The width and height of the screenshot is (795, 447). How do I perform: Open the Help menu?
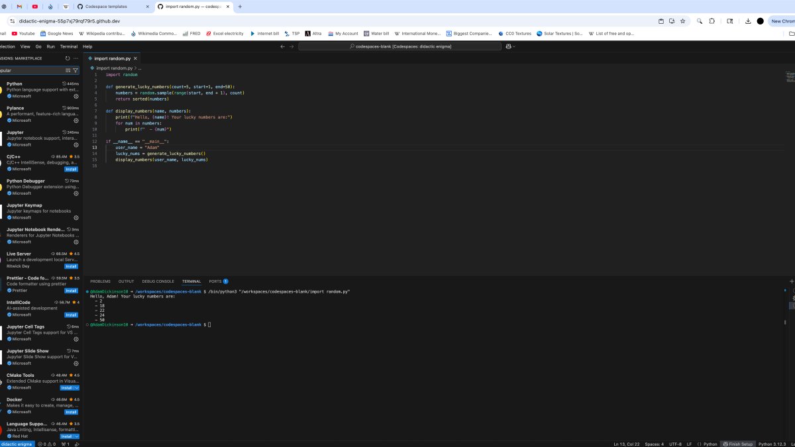[x=87, y=46]
